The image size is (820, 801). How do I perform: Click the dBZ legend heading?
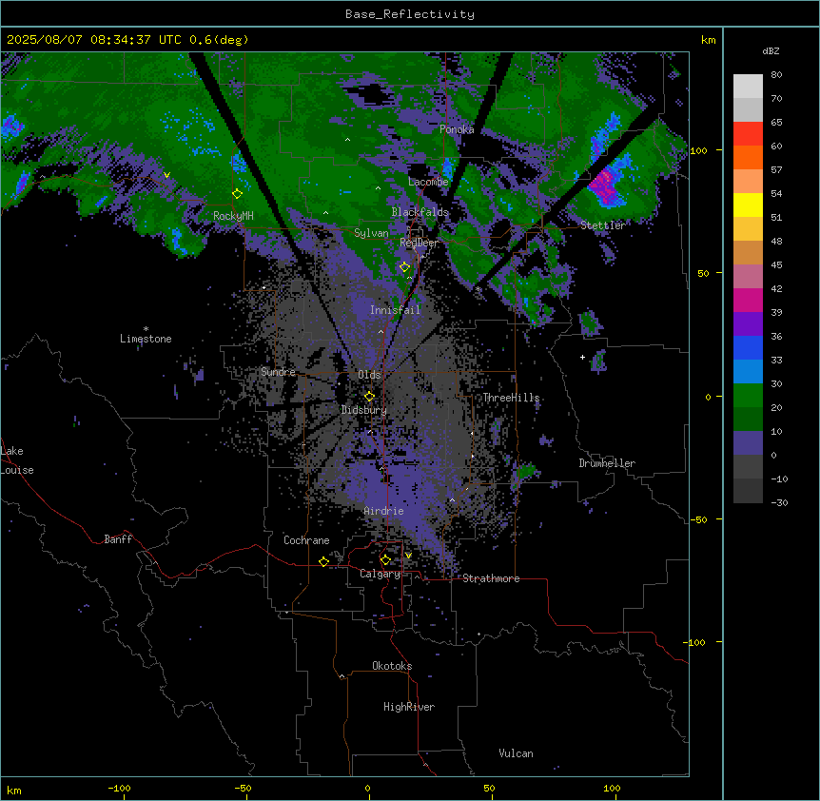coord(771,50)
